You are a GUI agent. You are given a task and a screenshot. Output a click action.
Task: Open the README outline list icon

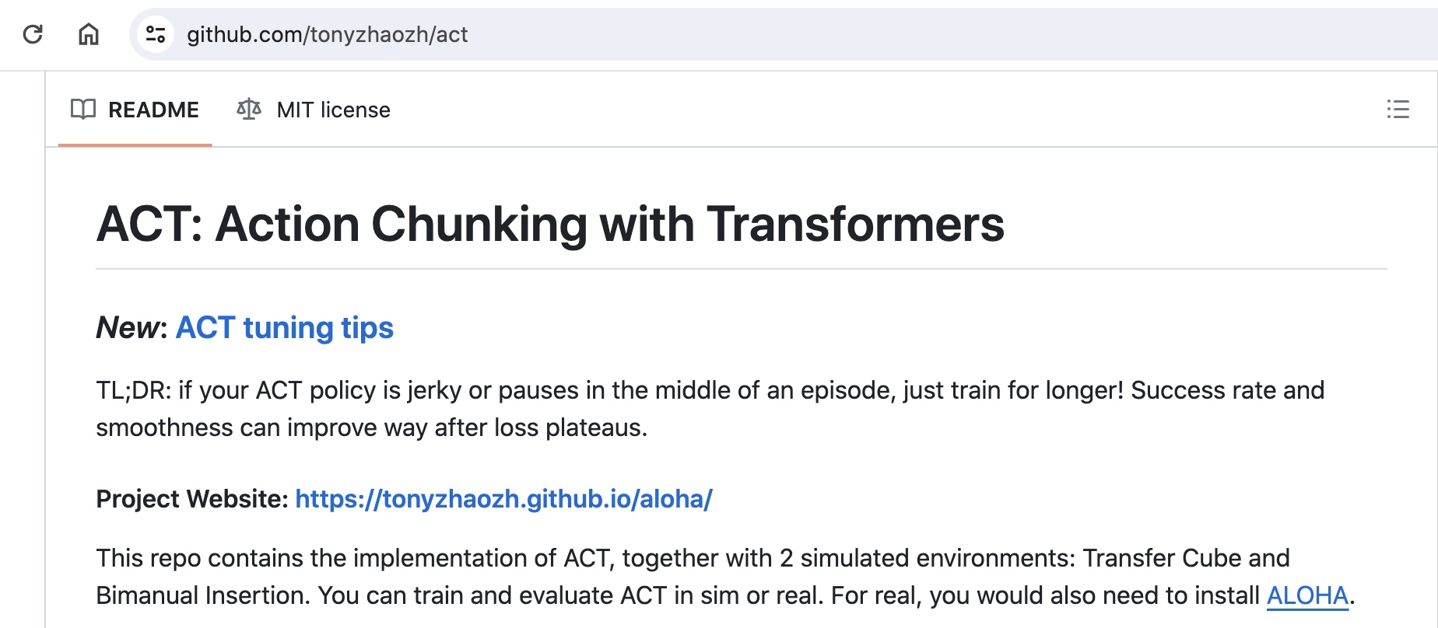(1398, 110)
